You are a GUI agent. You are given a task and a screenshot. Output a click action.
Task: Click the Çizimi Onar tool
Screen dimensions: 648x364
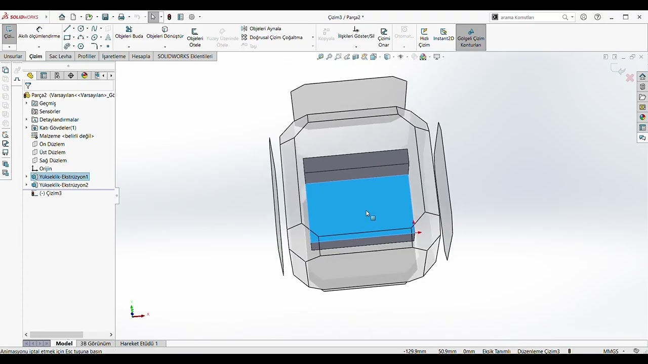(384, 37)
